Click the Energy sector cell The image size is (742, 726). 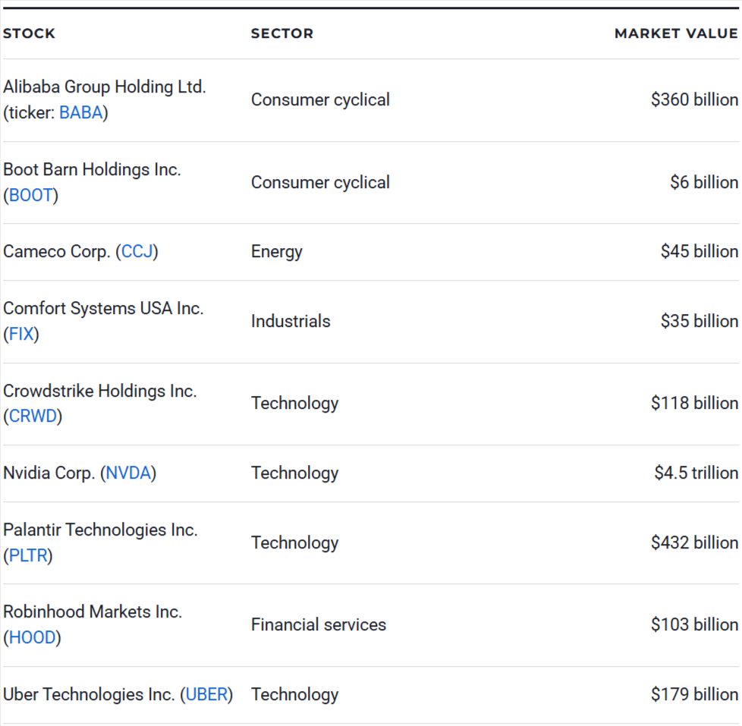coord(277,251)
